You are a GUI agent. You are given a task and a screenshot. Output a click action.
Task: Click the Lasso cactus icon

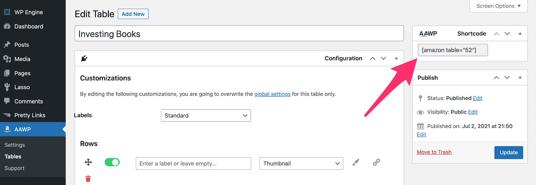[x=7, y=87]
